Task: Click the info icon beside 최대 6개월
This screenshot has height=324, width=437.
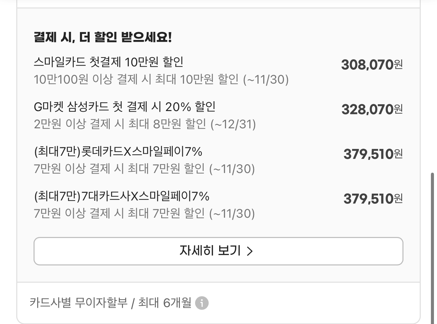Action: 202,303
